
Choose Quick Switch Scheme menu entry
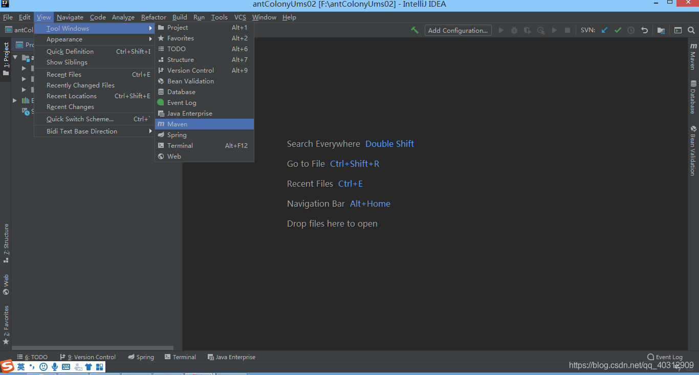(95, 119)
